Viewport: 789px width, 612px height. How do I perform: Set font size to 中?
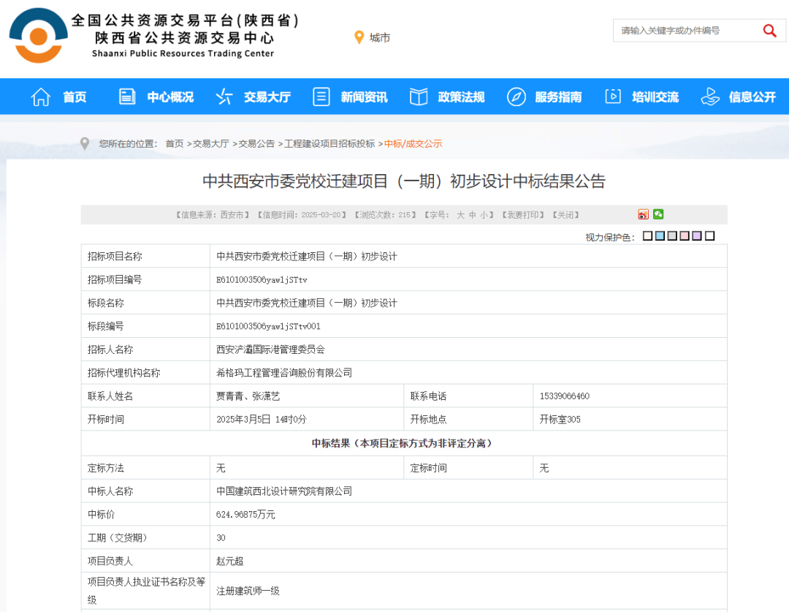[x=473, y=215]
